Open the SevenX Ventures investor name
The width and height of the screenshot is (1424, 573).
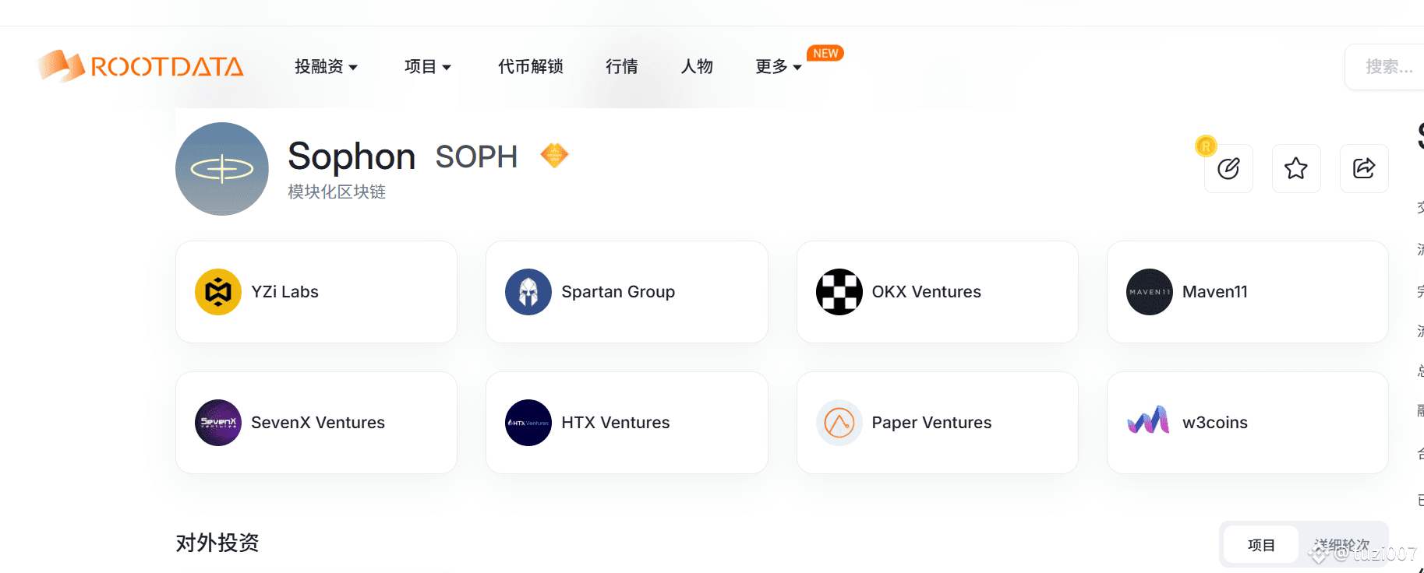pos(318,423)
